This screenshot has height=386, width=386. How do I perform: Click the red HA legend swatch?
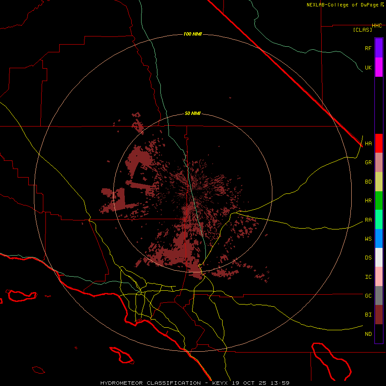click(379, 143)
